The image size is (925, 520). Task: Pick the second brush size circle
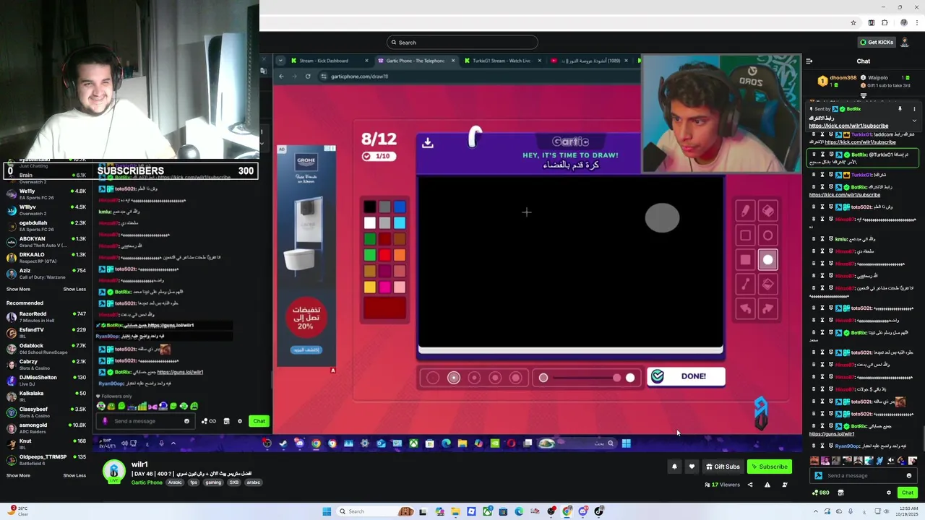454,377
